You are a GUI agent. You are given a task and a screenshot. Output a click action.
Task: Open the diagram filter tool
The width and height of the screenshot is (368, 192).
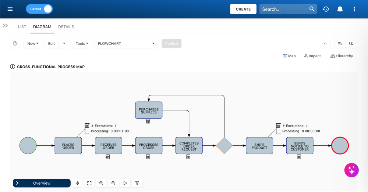(137, 183)
